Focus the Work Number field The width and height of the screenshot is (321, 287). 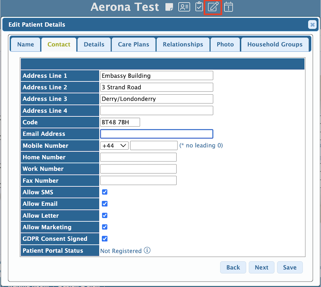point(139,169)
